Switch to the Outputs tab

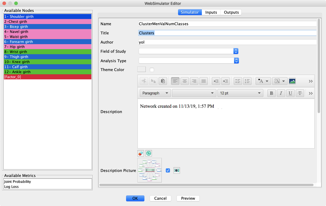coord(231,12)
